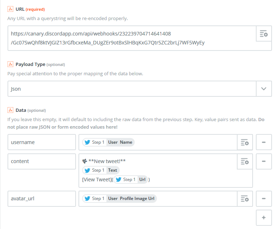Click the webhook icon beside Data label
This screenshot has height=229, width=277.
click(x=10, y=110)
